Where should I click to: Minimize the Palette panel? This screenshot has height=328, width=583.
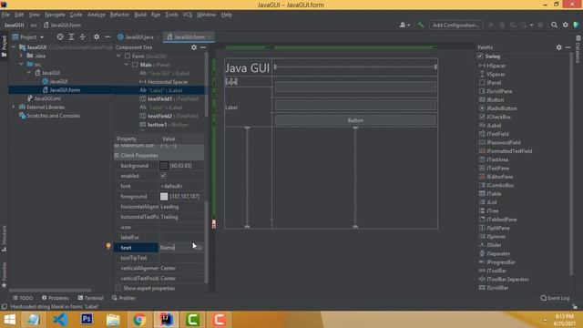click(568, 47)
